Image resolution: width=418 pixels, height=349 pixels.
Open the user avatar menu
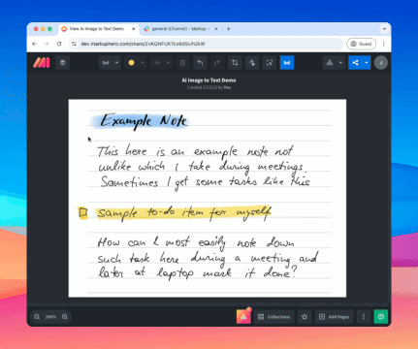(x=381, y=63)
